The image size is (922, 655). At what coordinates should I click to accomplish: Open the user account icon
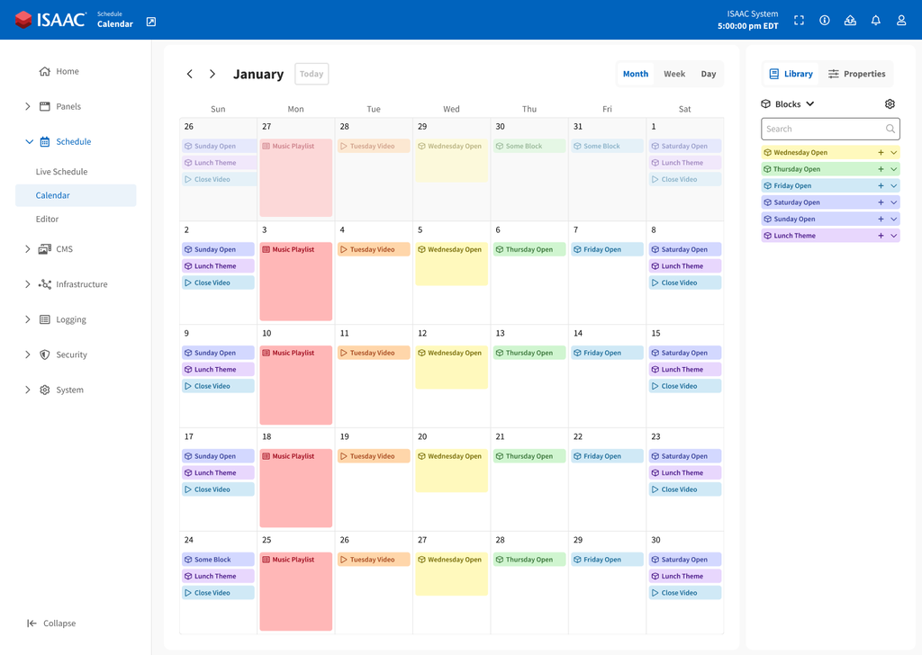coord(901,19)
